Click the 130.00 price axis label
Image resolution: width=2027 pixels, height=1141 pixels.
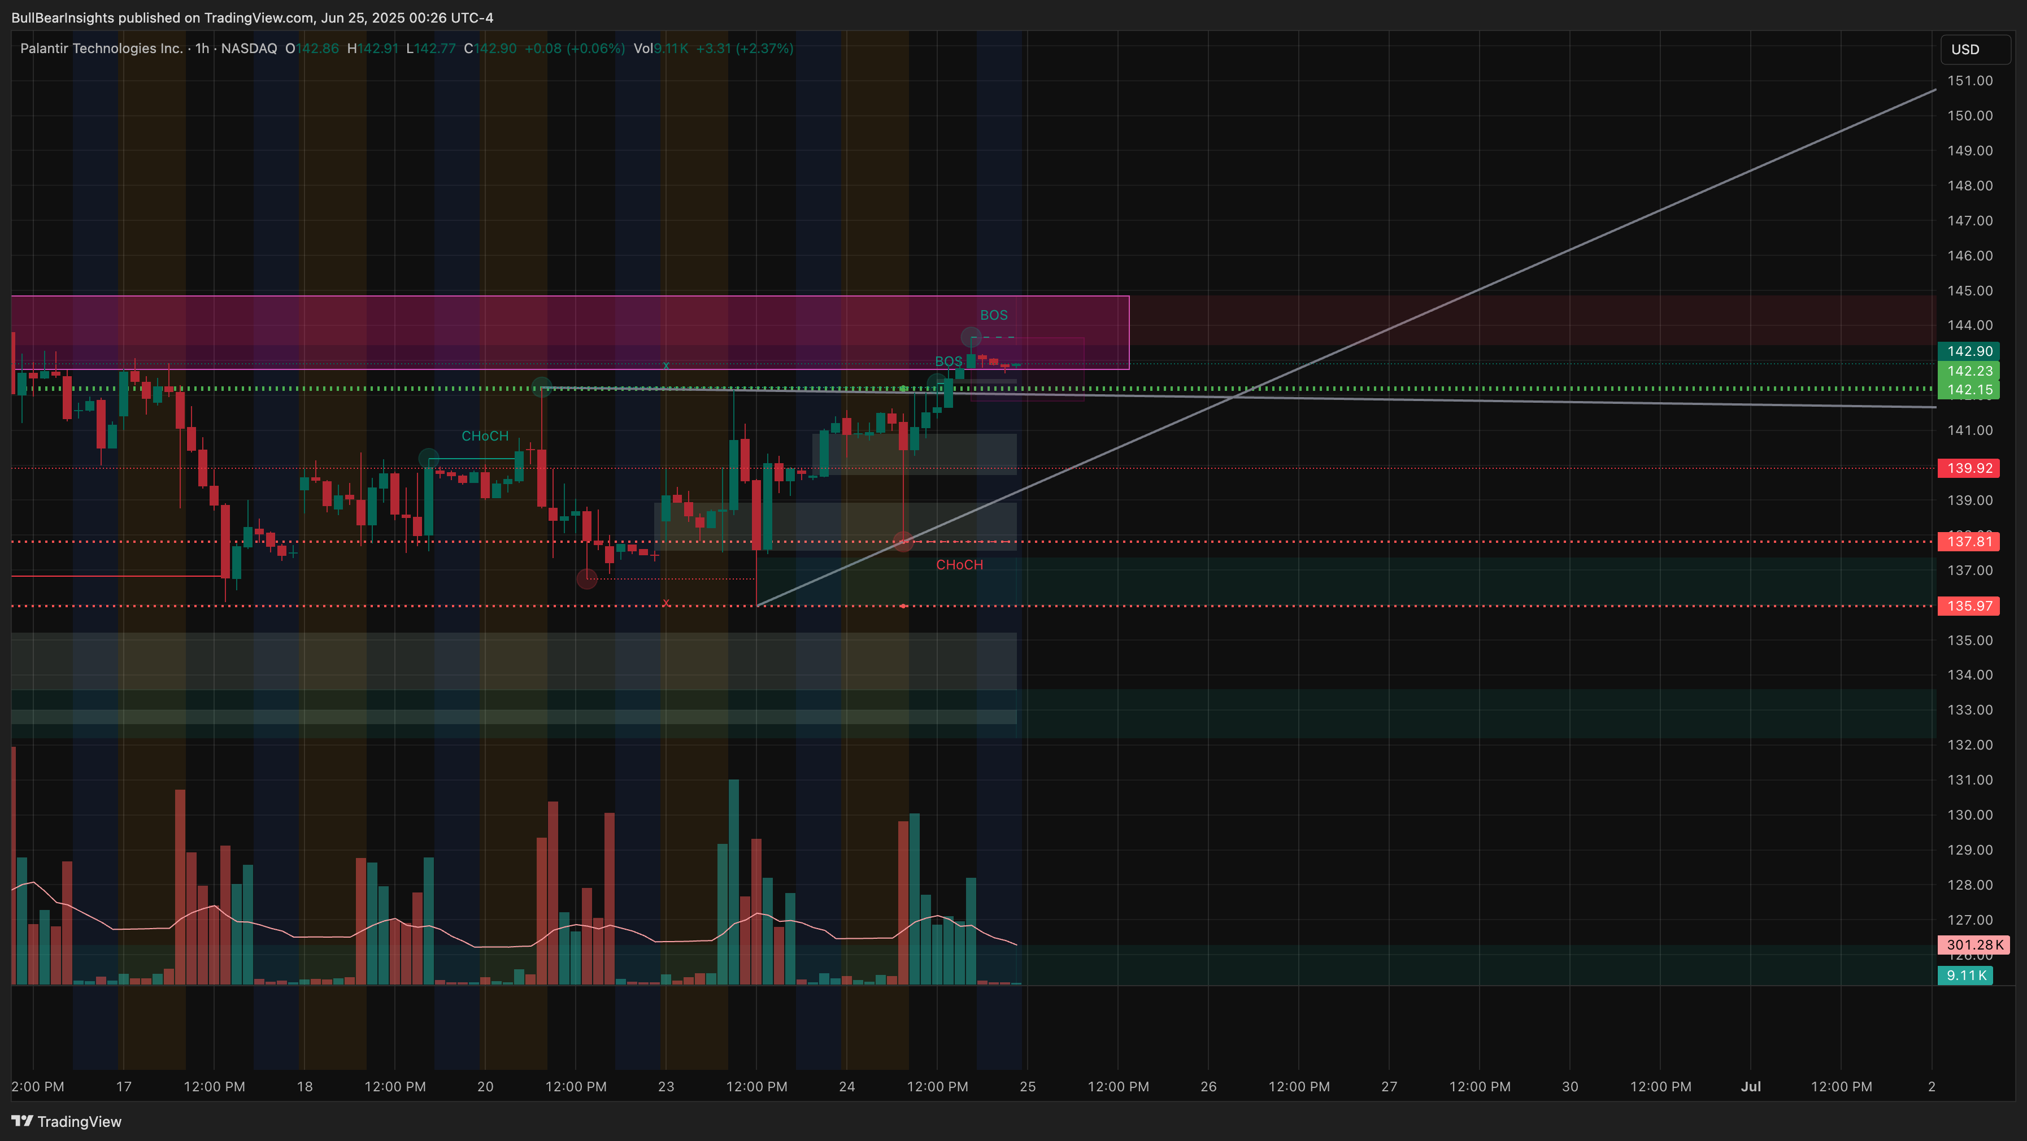[1969, 815]
